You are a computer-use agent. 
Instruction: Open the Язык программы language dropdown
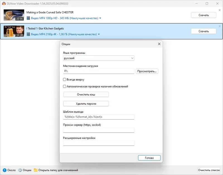[99, 58]
